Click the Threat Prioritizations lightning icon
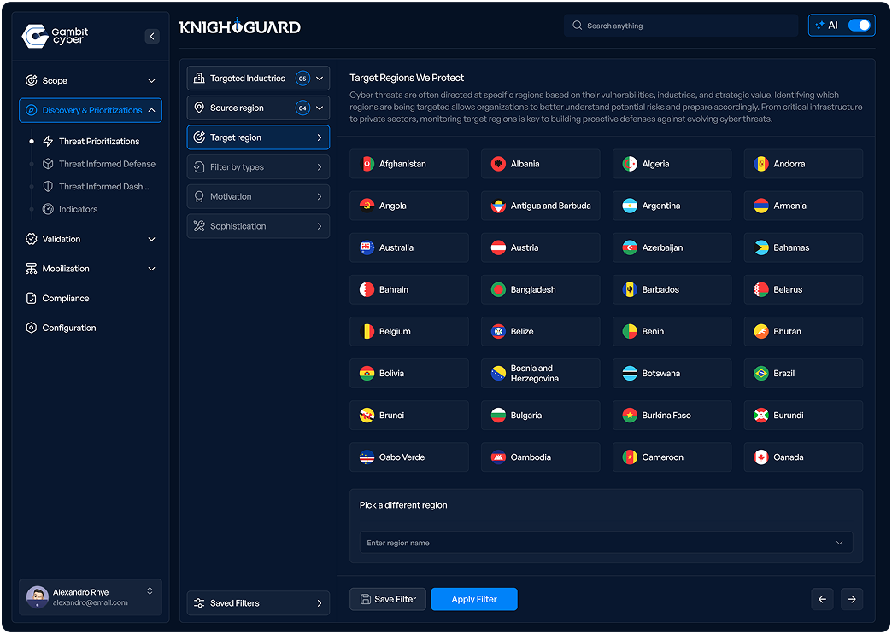The image size is (892, 634). (49, 141)
